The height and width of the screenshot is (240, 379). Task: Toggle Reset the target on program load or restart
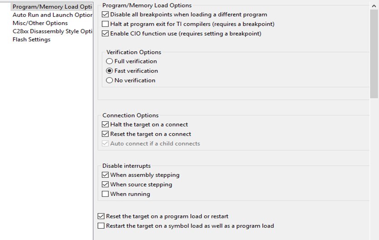click(101, 216)
